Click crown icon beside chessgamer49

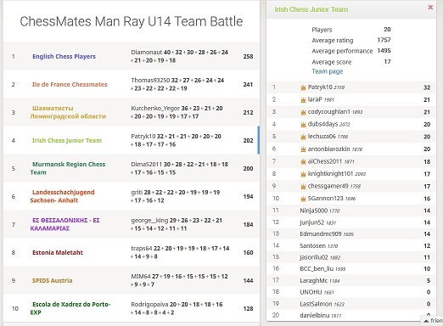(x=303, y=187)
